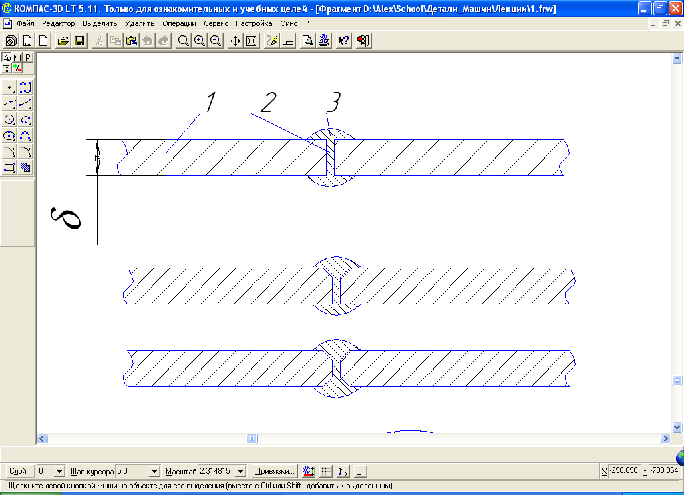Screen dimensions: 684x495
Task: Open the Выделить menu
Action: [x=100, y=23]
